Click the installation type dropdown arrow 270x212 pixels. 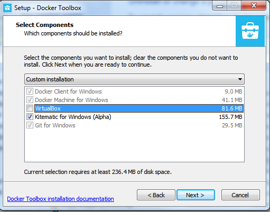(240, 79)
